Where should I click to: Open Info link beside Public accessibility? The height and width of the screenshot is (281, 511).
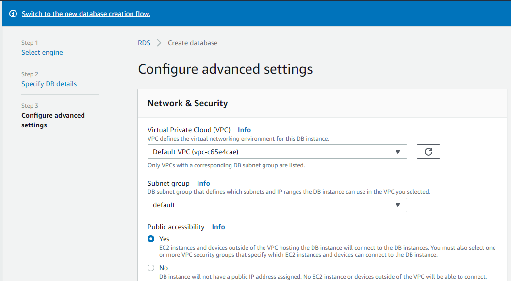pos(218,227)
